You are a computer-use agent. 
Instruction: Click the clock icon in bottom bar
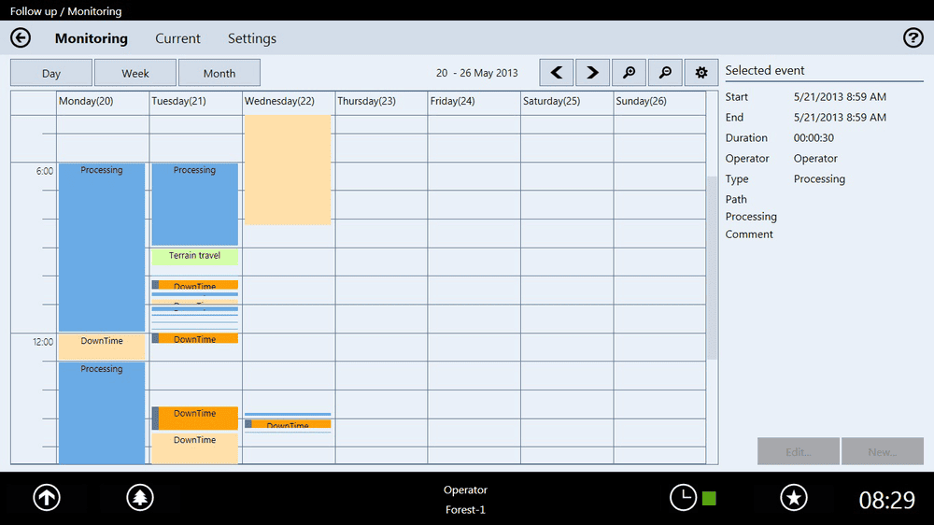pos(683,498)
